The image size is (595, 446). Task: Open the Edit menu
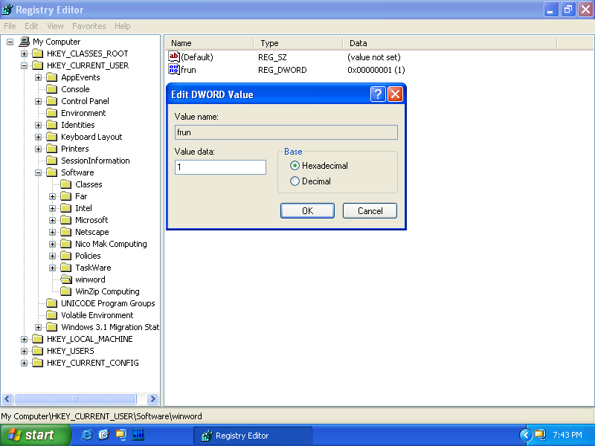(31, 26)
